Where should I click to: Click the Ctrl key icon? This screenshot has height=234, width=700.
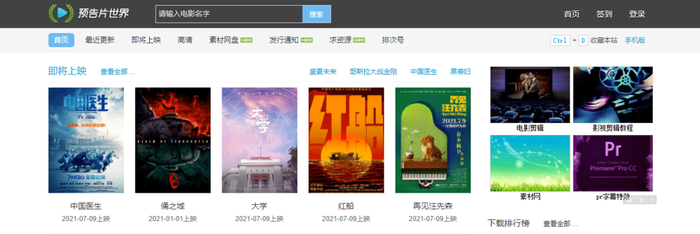560,40
